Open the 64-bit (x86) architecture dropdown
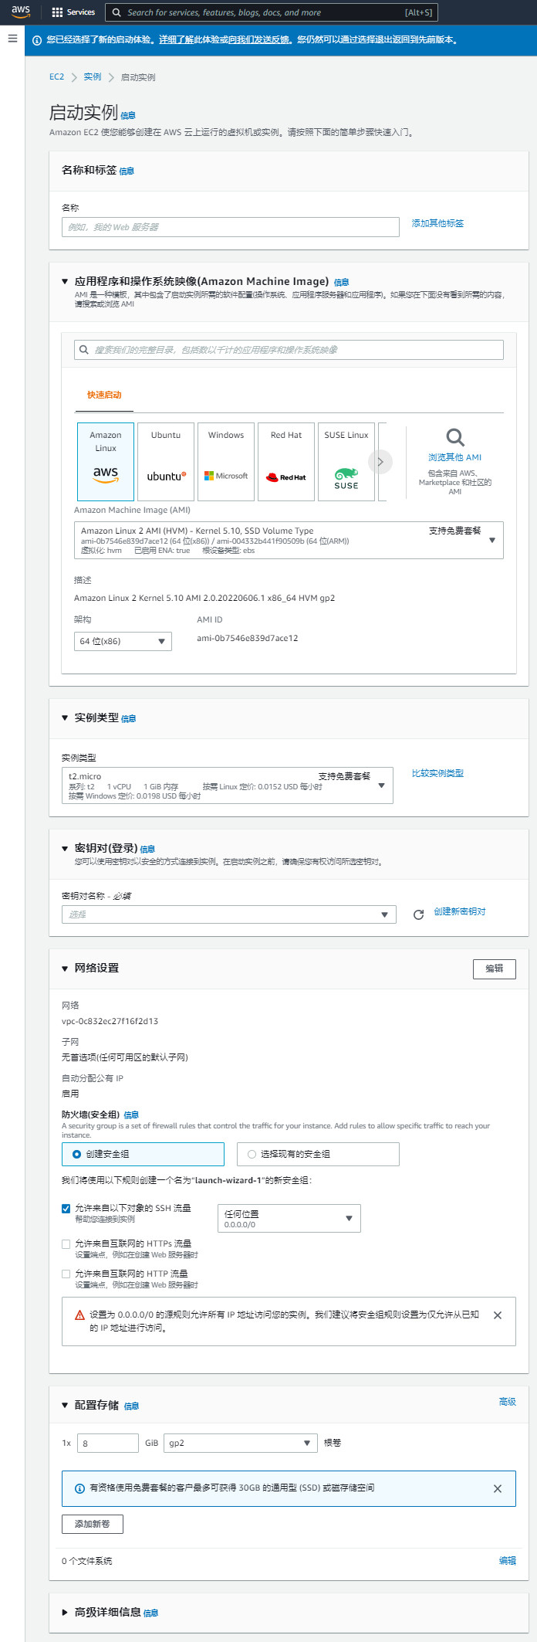This screenshot has height=1642, width=537. coord(123,641)
